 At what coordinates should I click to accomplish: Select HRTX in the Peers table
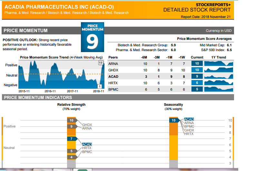click(x=113, y=83)
